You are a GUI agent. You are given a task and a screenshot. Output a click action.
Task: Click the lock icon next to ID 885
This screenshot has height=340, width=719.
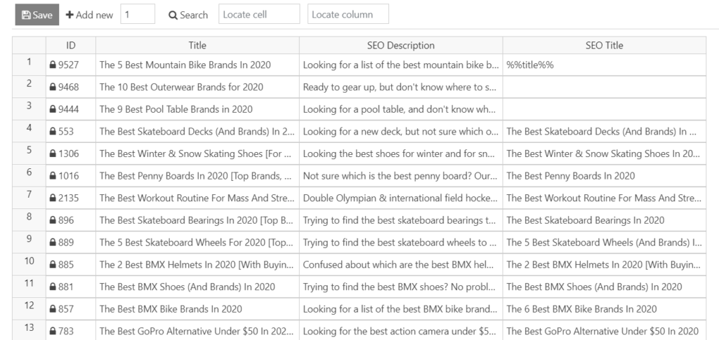(53, 264)
